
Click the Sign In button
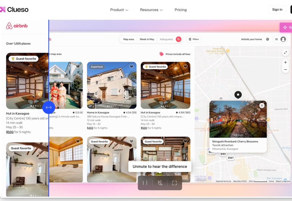(277, 10)
